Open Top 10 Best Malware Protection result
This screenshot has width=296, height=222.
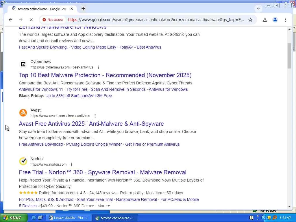(105, 75)
